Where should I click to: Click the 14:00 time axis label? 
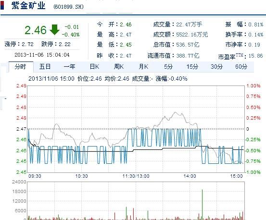point(190,176)
